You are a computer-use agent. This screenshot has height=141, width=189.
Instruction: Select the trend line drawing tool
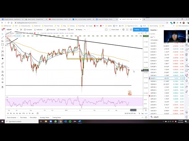click(x=3, y=37)
